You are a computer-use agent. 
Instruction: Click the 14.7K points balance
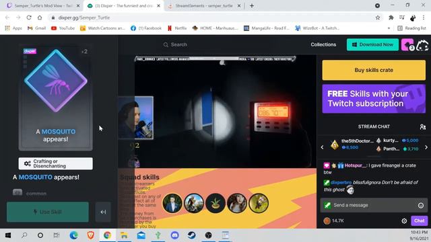pyautogui.click(x=333, y=220)
